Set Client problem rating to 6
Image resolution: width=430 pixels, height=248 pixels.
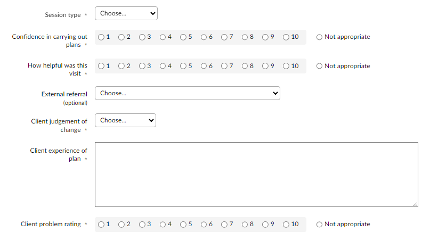click(x=204, y=225)
